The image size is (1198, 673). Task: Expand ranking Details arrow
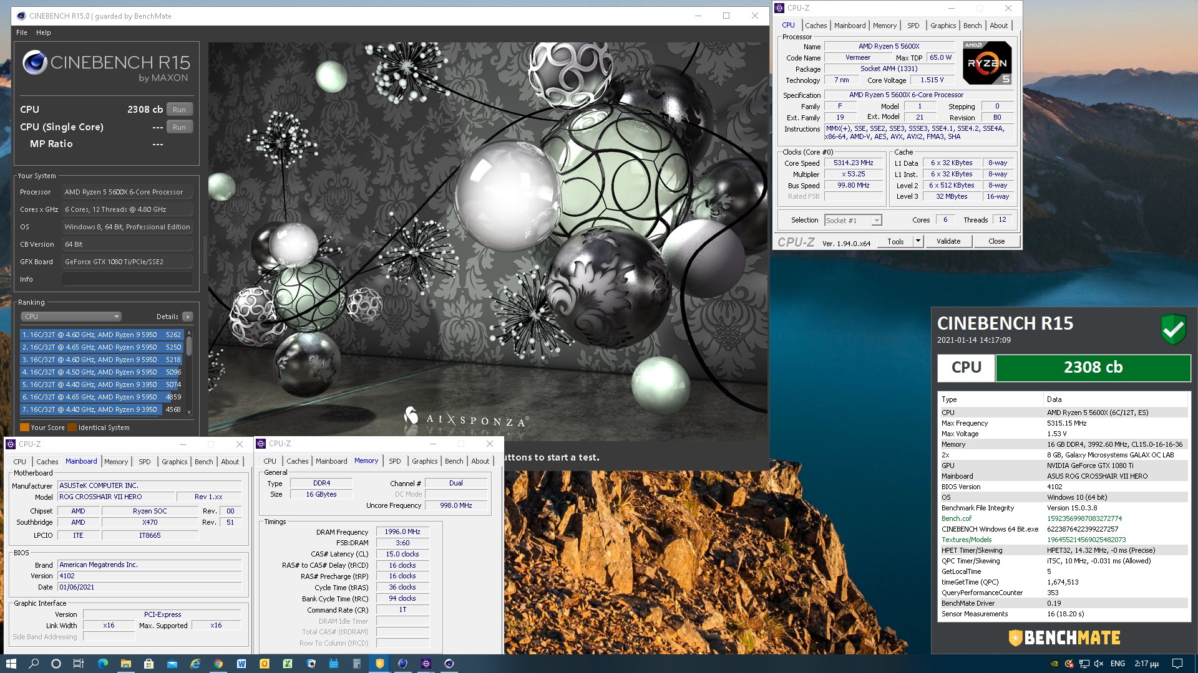coord(188,317)
